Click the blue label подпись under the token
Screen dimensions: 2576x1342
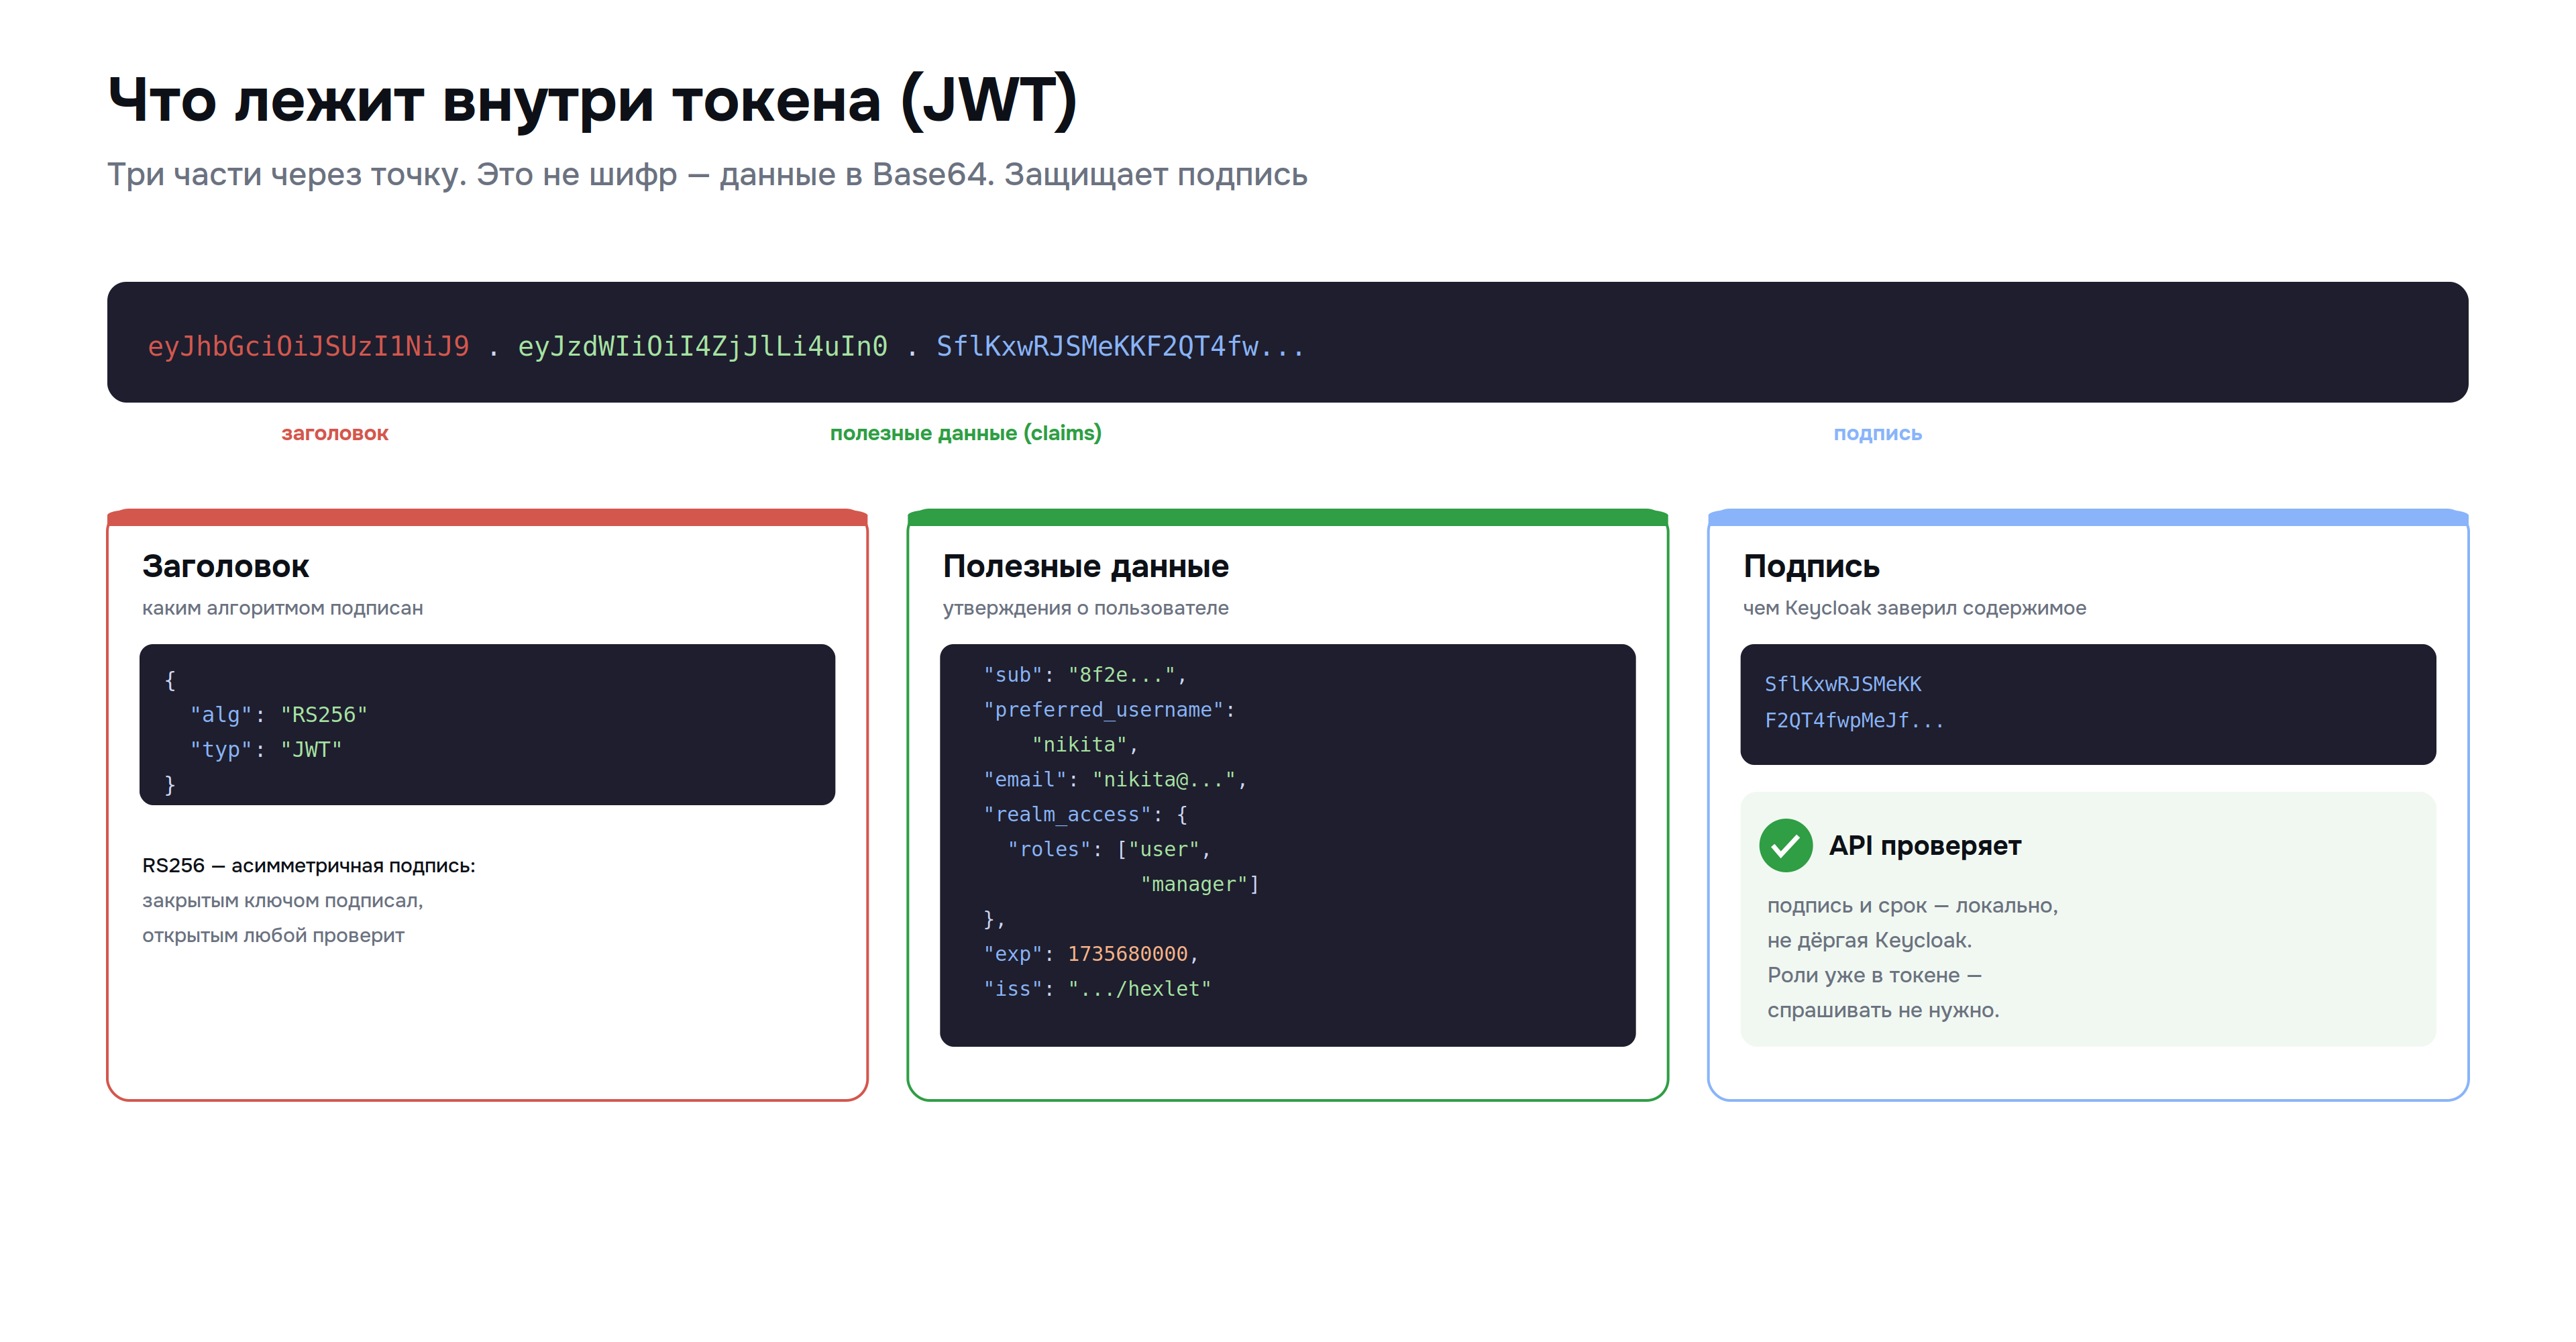(x=1877, y=433)
